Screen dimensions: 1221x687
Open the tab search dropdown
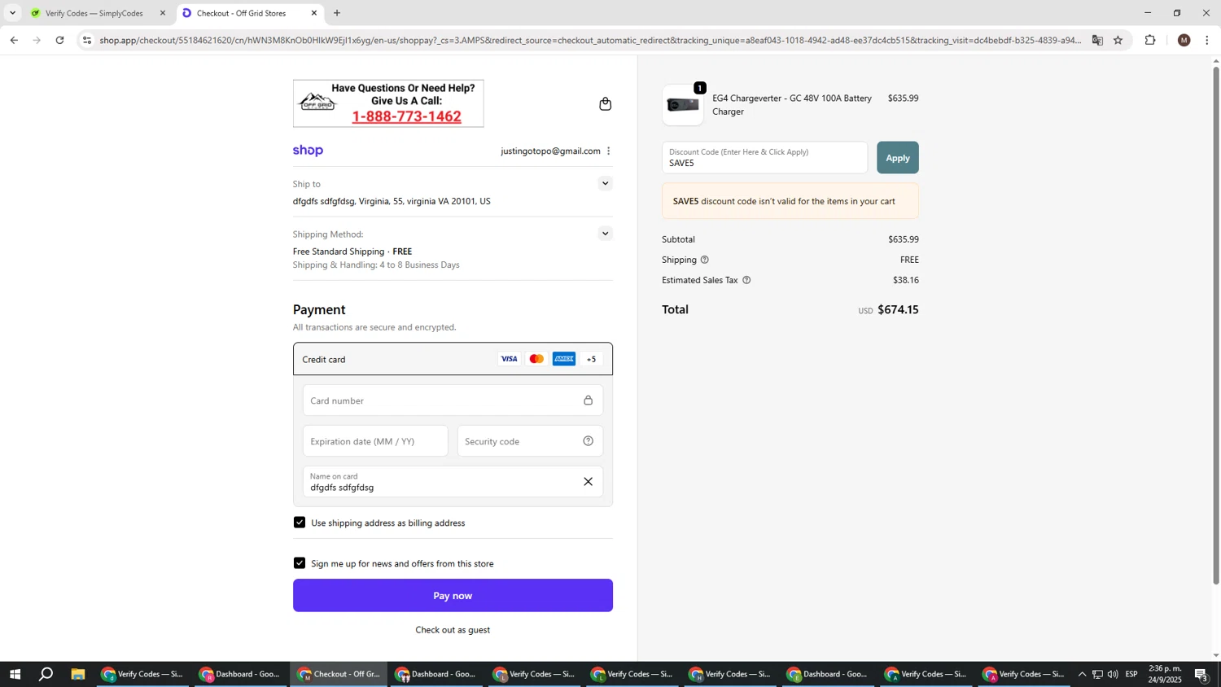12,13
